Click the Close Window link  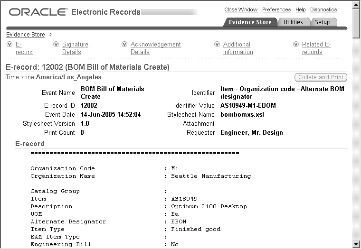click(x=241, y=9)
